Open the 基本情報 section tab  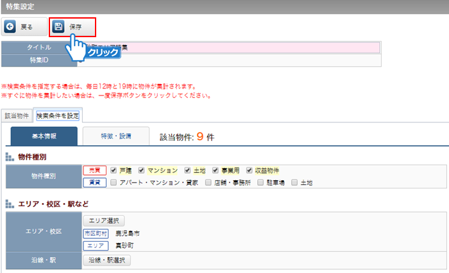pos(44,136)
